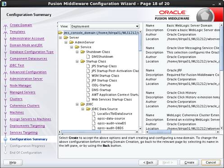Screen dimensions: 224x168
Task: Click the JPS Startup Class file icon
Action: coord(88,66)
